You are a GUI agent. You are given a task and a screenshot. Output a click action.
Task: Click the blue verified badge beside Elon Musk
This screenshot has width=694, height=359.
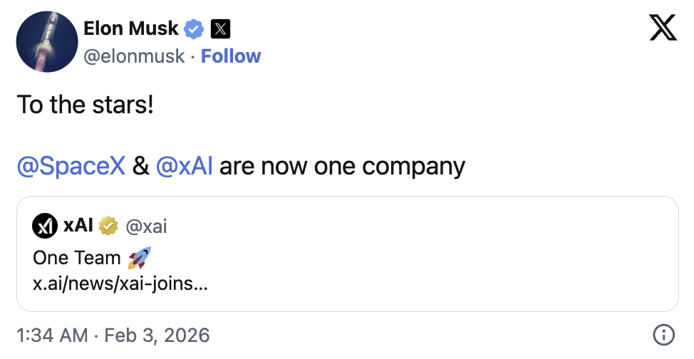pyautogui.click(x=194, y=28)
